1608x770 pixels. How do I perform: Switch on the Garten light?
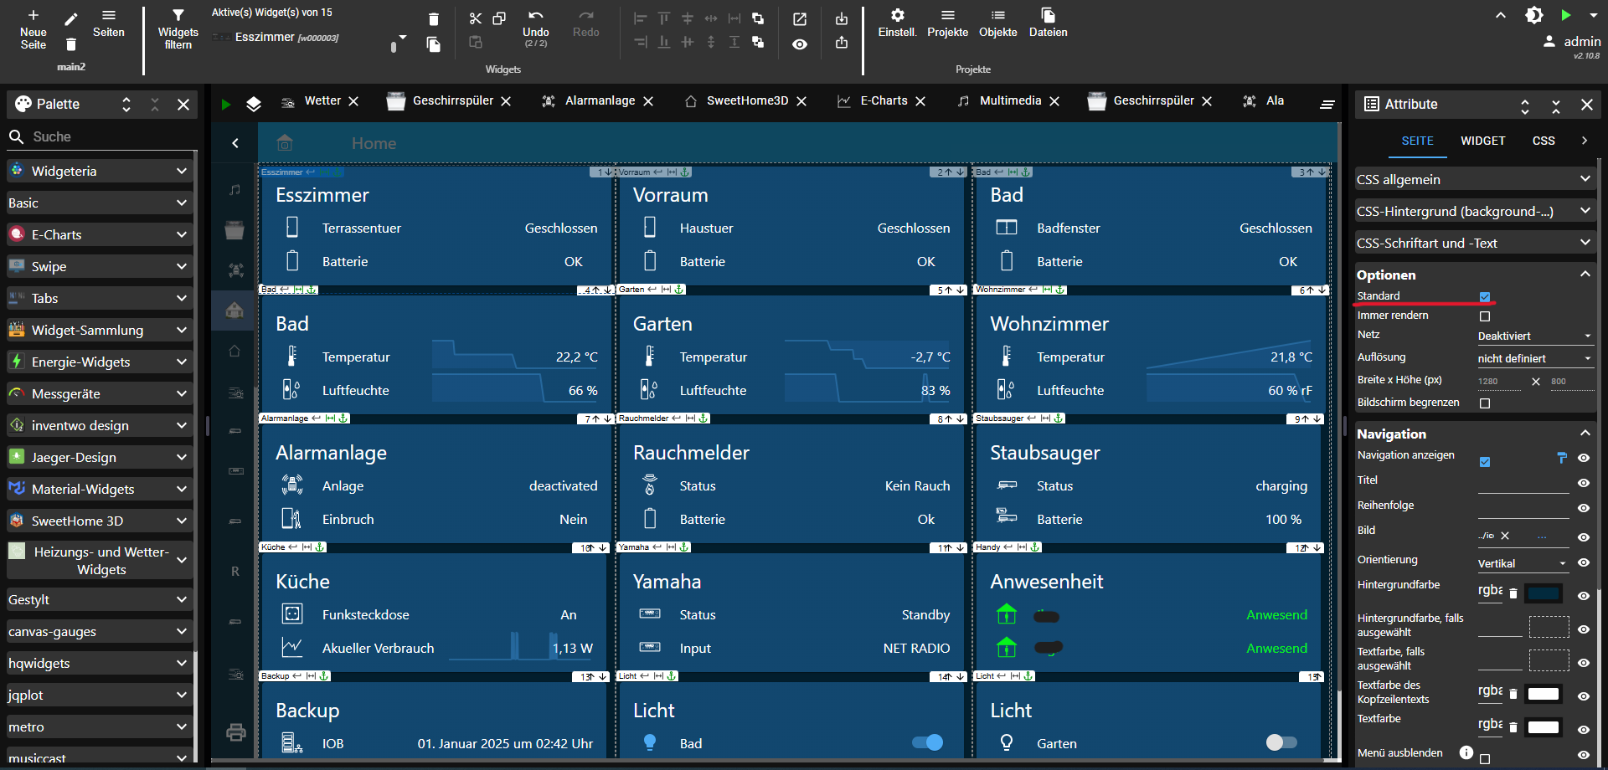[1281, 742]
